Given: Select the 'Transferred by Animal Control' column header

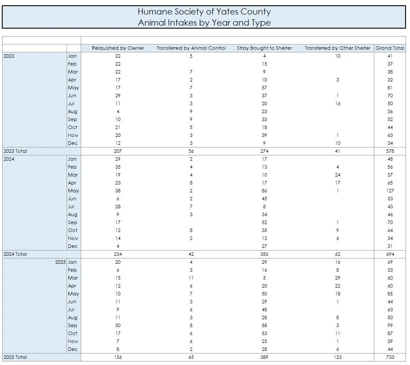Looking at the screenshot, I should click(191, 48).
